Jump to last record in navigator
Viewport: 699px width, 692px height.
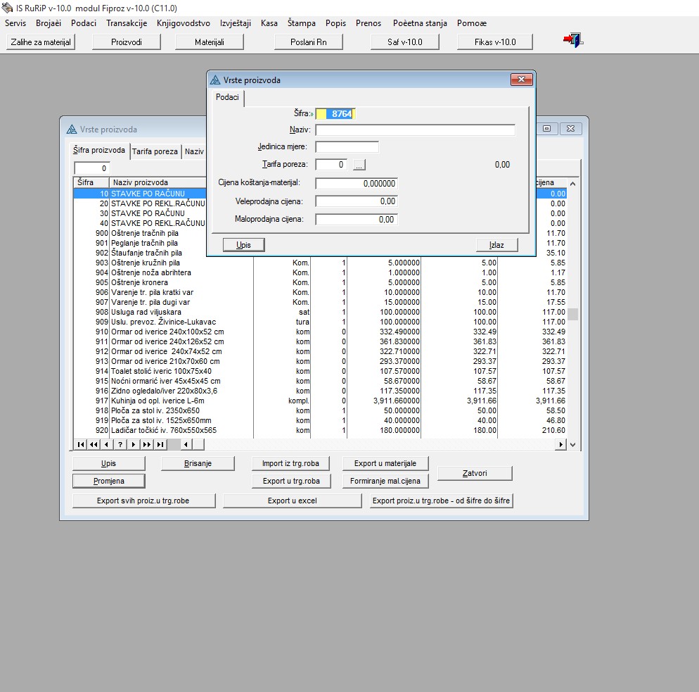coord(160,444)
